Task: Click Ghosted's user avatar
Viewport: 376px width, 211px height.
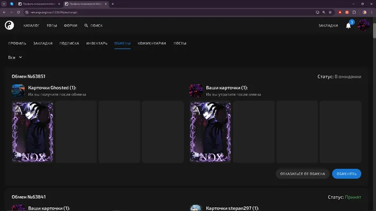Action: click(18, 90)
